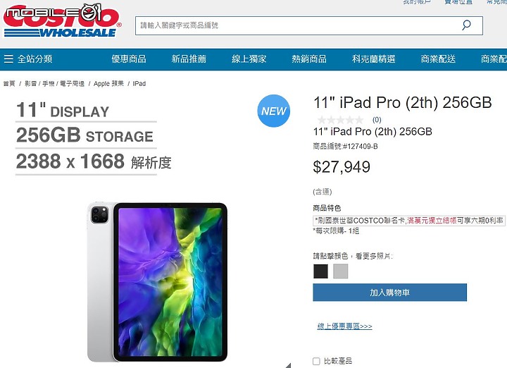Select the black color swatch
This screenshot has width=507, height=368.
pyautogui.click(x=320, y=271)
